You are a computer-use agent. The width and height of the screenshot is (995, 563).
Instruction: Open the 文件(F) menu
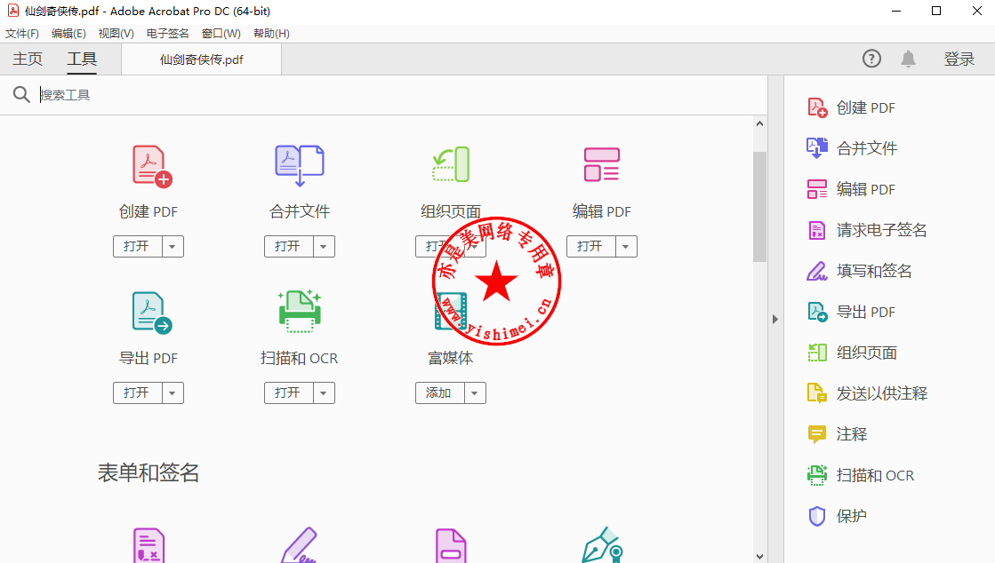22,34
